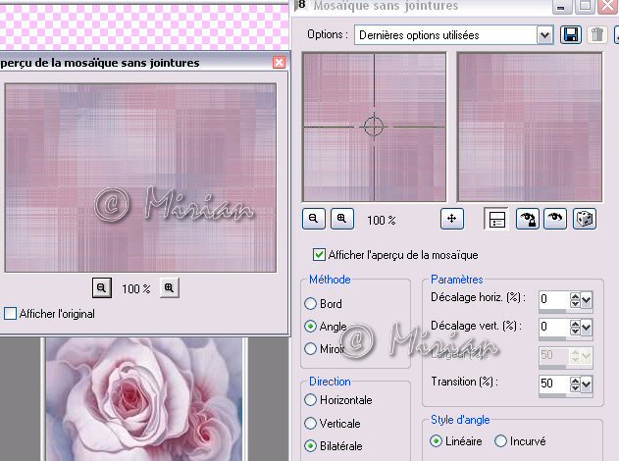Click the navigate pan arrows icon
The image size is (619, 461).
click(x=451, y=220)
